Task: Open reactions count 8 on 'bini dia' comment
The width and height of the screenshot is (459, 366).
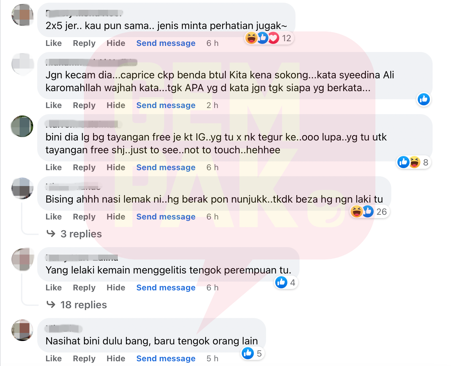Action: [x=413, y=162]
